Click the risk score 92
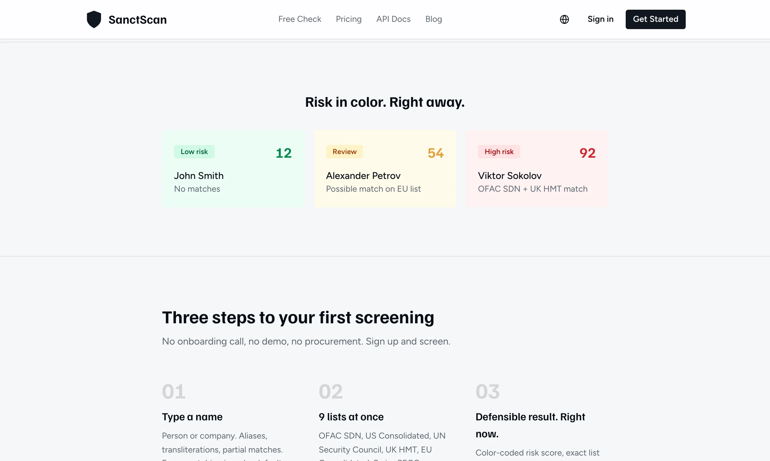770x461 pixels. point(588,153)
